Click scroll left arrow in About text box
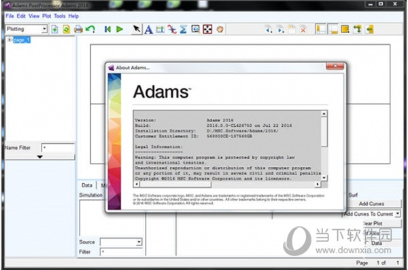 click(137, 185)
